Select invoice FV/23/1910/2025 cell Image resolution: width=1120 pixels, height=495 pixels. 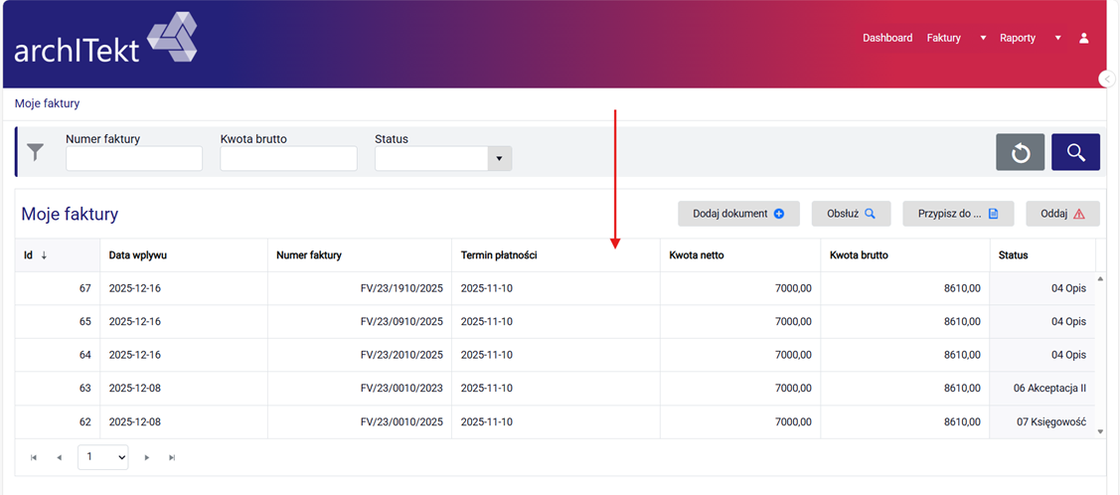pos(360,288)
